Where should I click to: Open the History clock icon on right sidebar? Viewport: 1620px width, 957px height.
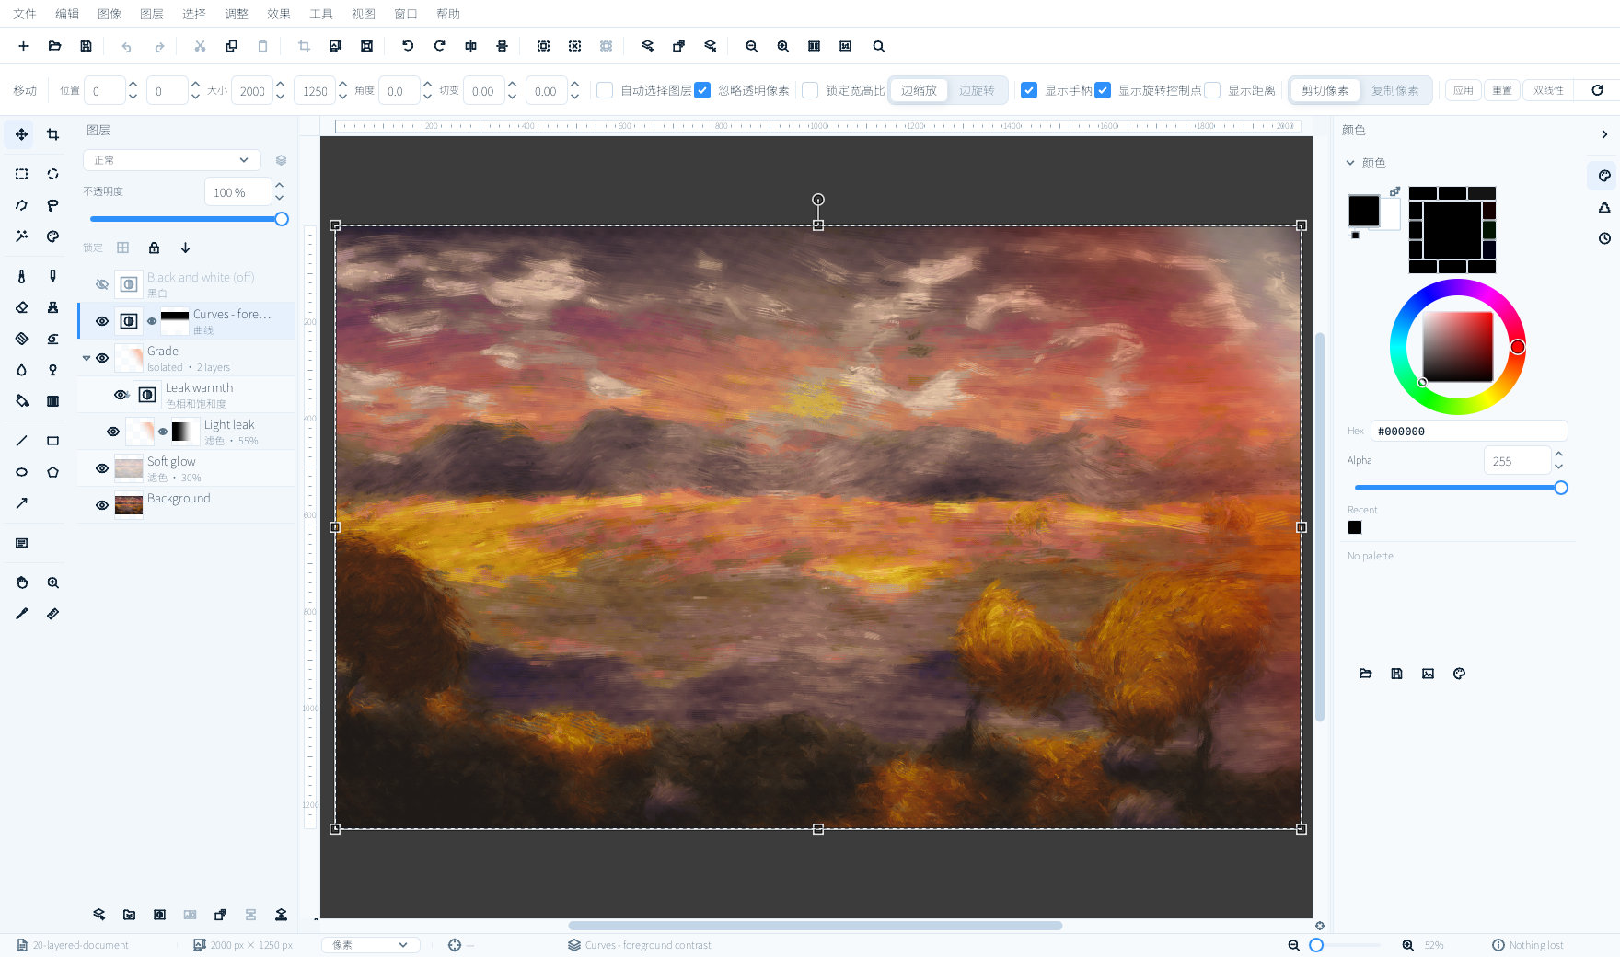(1604, 238)
